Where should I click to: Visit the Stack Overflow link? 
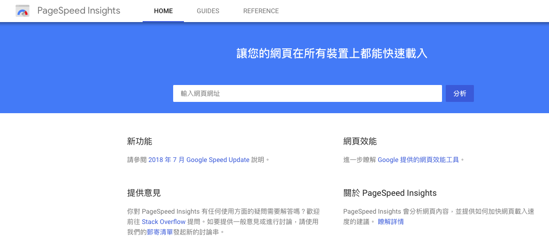click(163, 222)
